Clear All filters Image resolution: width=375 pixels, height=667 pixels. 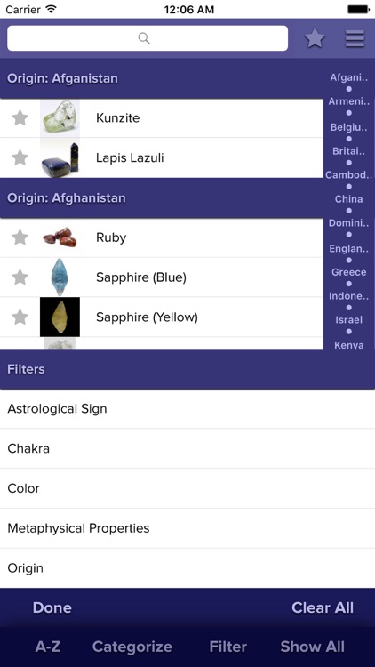tap(323, 607)
